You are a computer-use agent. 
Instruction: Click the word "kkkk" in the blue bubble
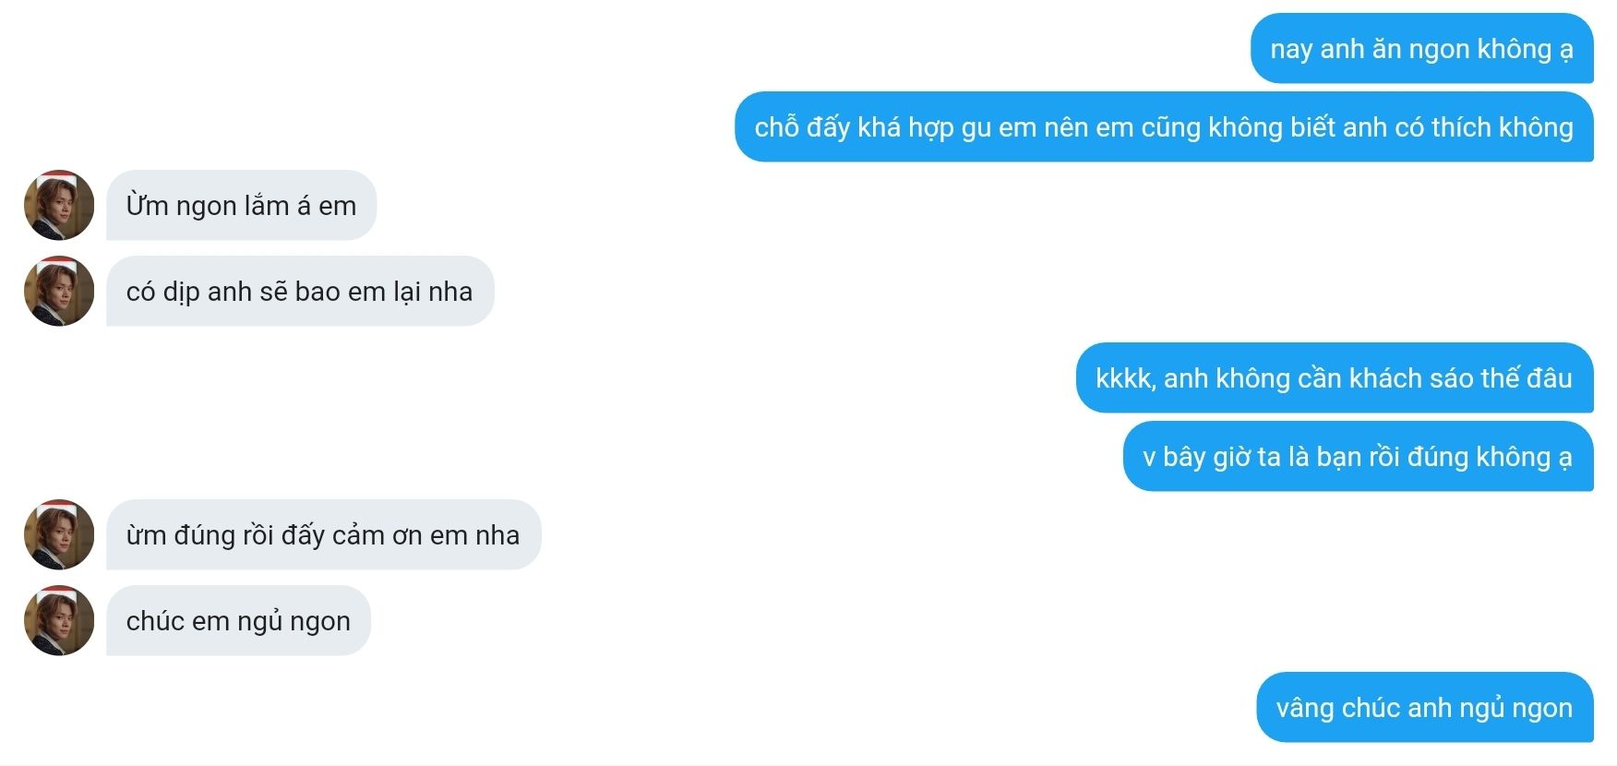coord(1123,378)
